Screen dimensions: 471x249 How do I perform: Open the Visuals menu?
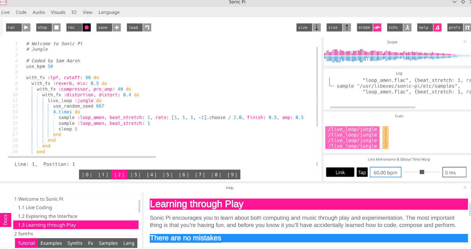[x=58, y=12]
